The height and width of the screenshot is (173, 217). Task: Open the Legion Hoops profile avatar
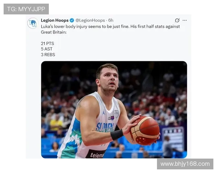click(x=33, y=23)
